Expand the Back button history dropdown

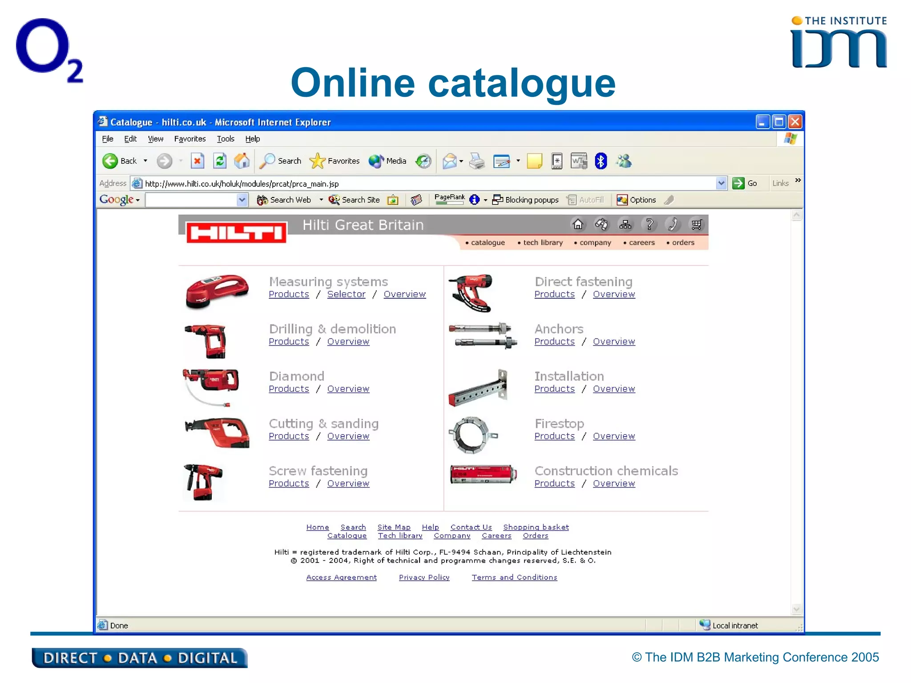coord(145,161)
